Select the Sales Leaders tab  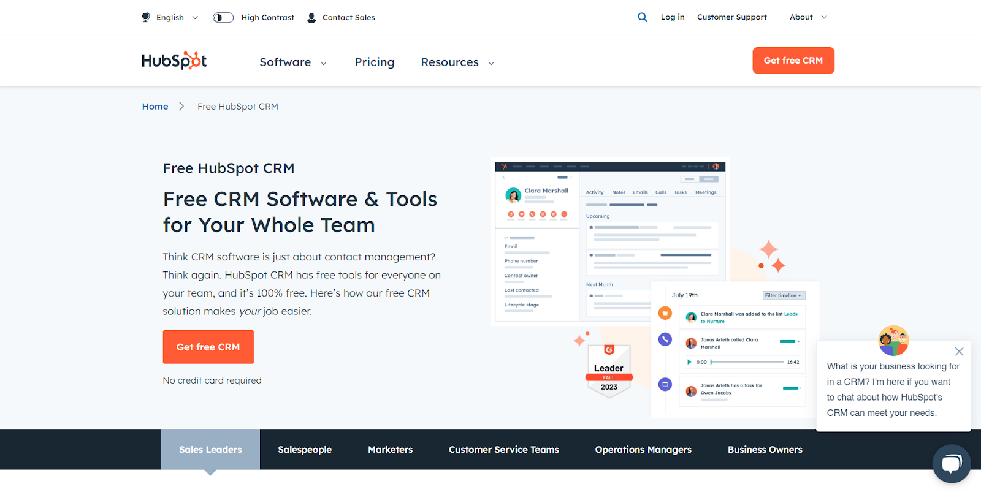point(210,450)
